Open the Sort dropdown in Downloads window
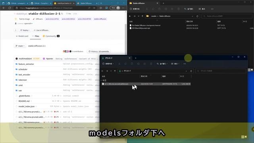This screenshot has width=254, height=143. (162, 64)
